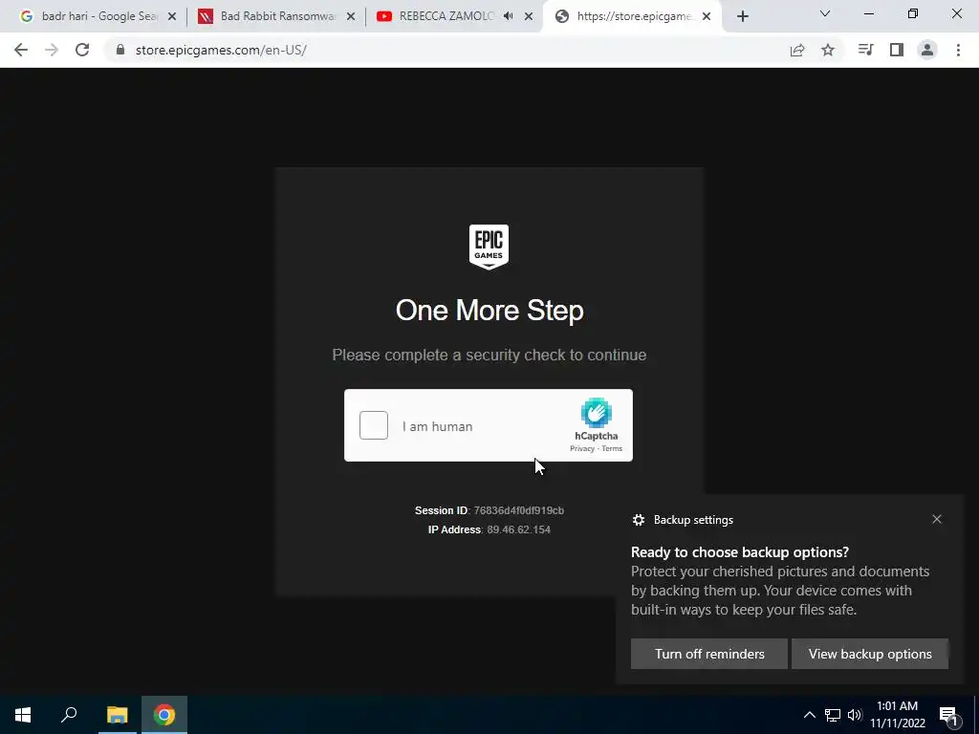
Task: Close the badr hari Google Search tab
Action: coord(172,17)
